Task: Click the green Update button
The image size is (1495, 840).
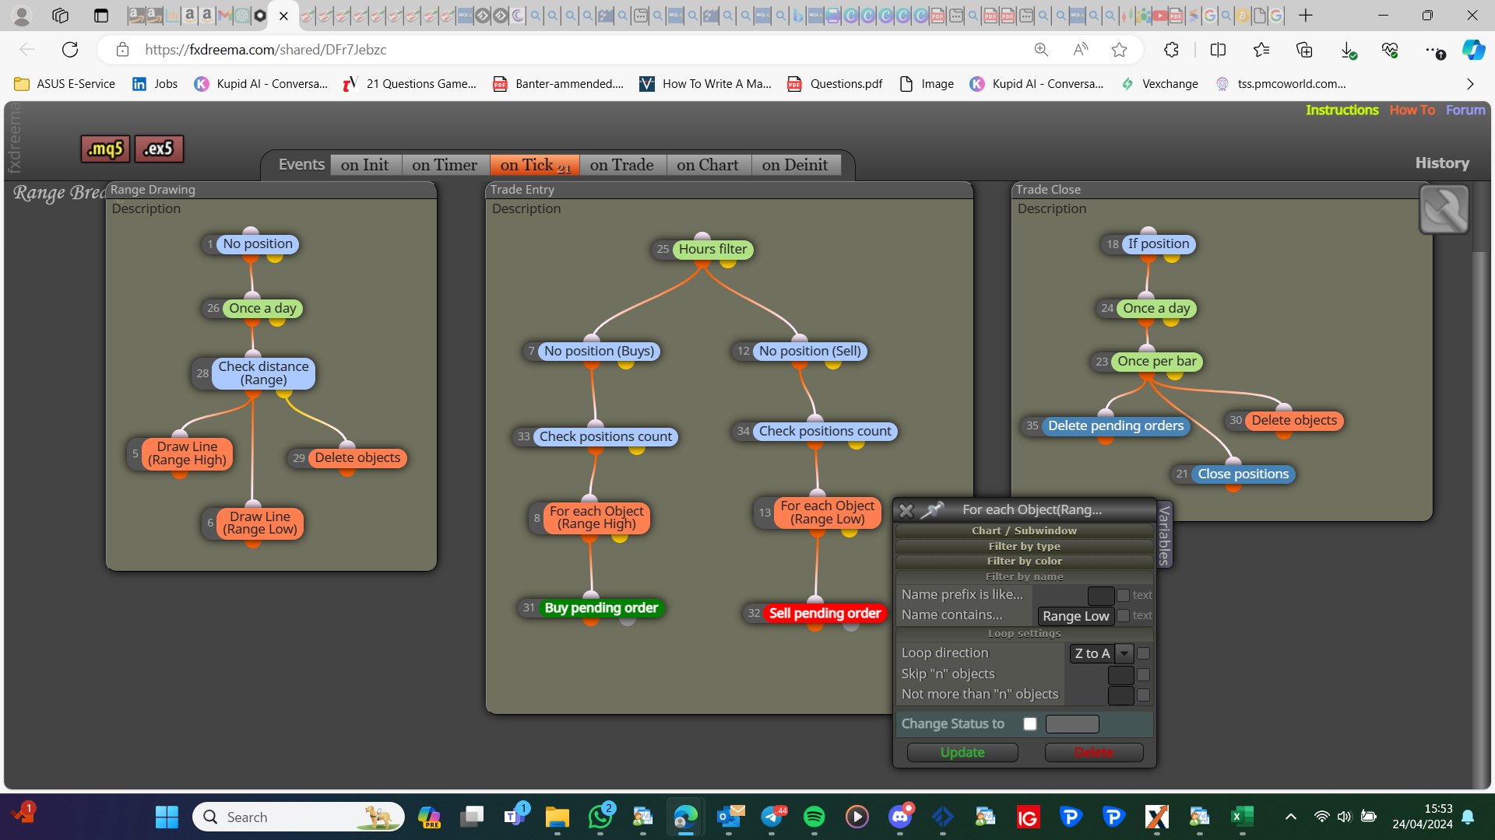Action: [962, 752]
